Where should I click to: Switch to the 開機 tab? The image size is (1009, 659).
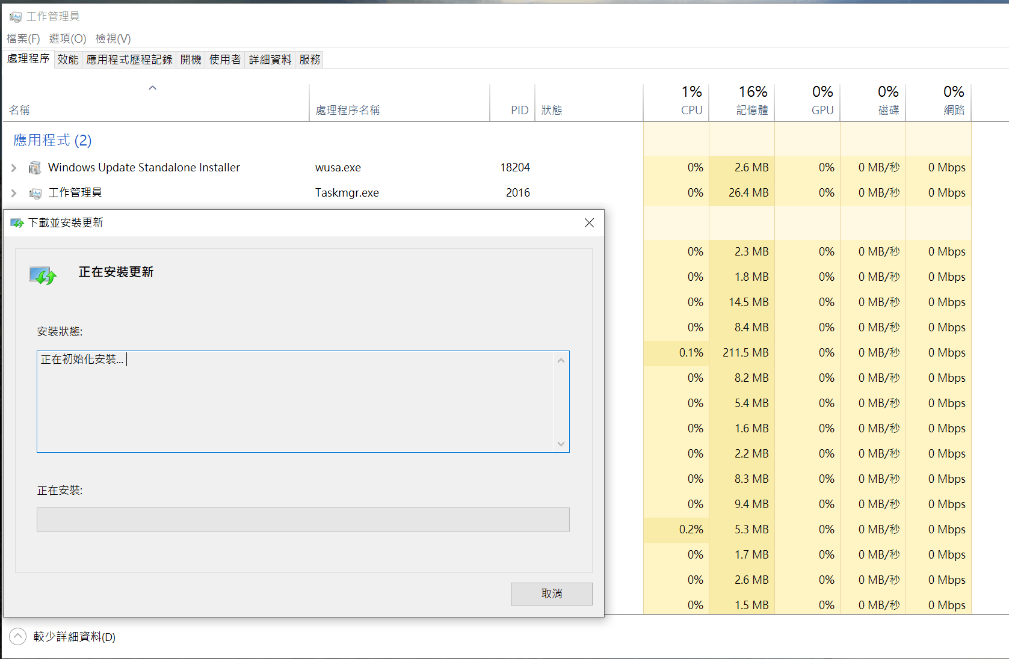pos(191,60)
